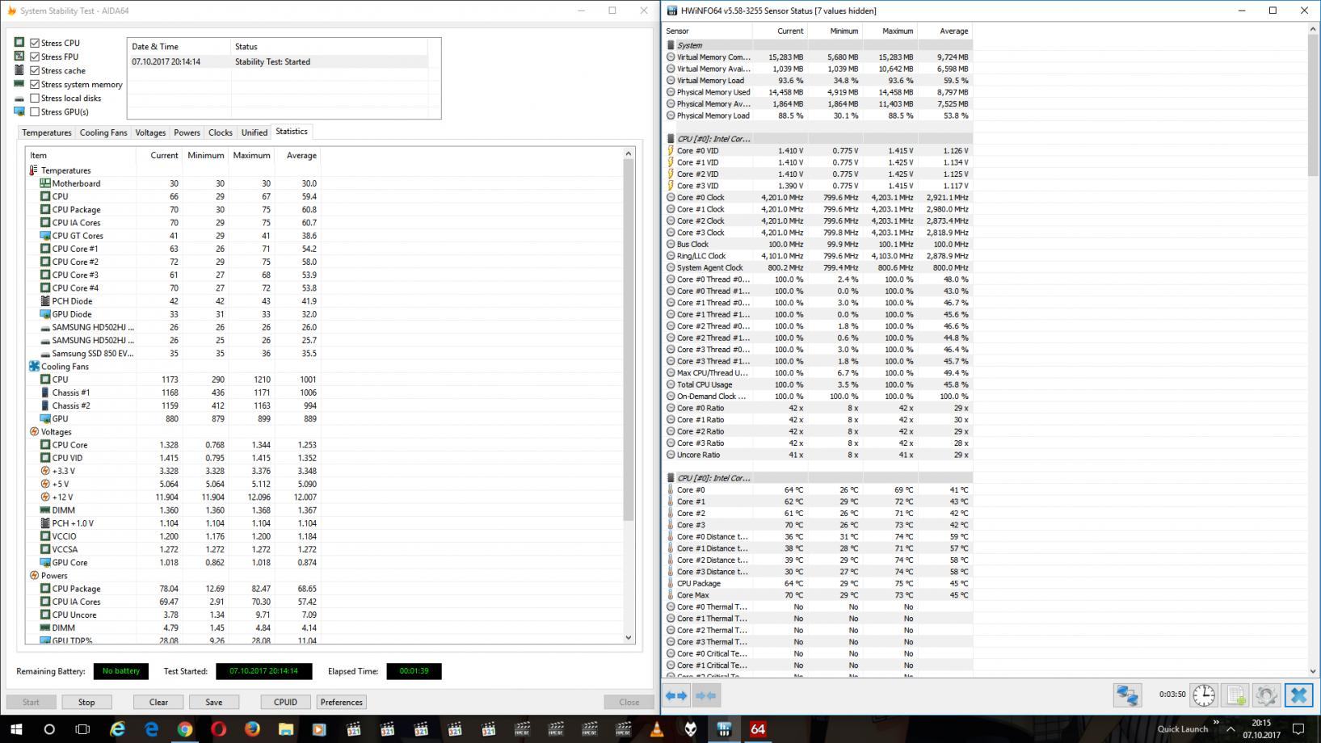1321x743 pixels.
Task: Select the Core #0 VID row in HWiNFO
Action: [818, 151]
